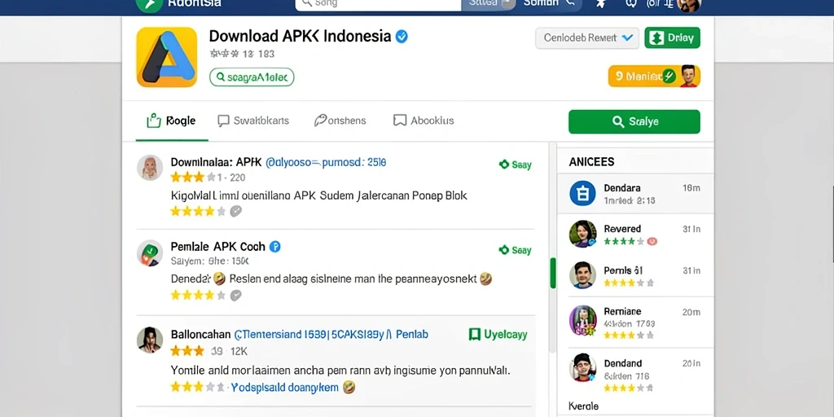This screenshot has height=417, width=834.
Task: Switch to the Rogle tab
Action: point(171,121)
